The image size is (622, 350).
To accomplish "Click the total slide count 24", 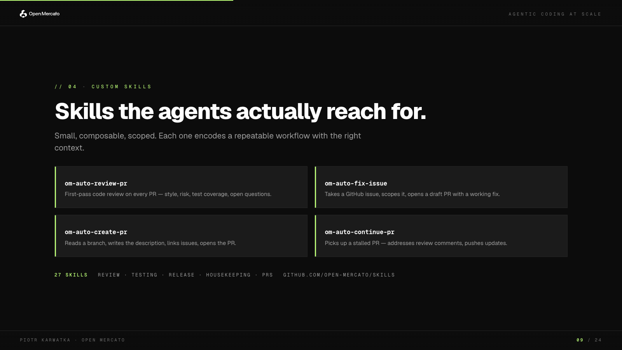I will [598, 340].
